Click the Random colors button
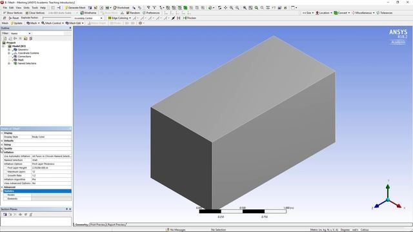The width and height of the screenshot is (413, 232). (x=133, y=13)
